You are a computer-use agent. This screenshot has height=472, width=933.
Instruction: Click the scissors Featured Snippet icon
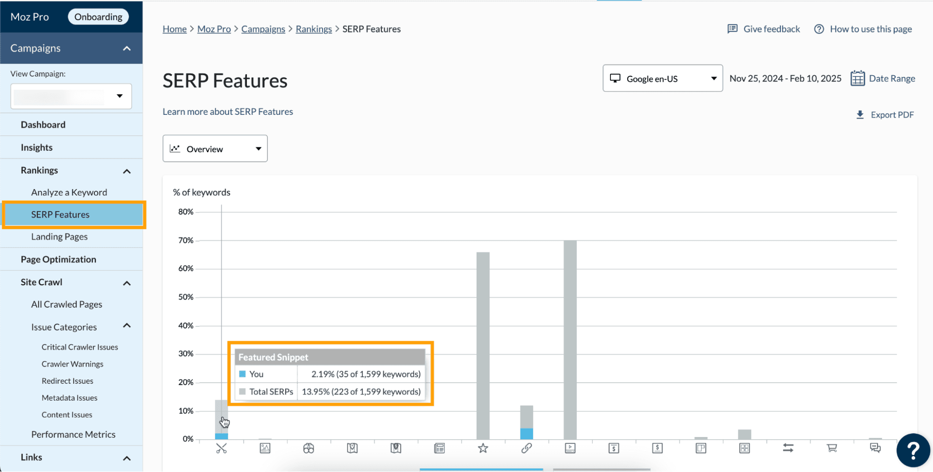[x=221, y=449]
